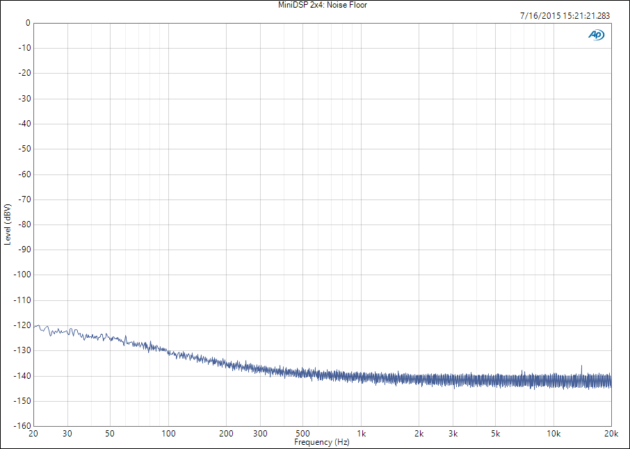Click the -100 level axis tick label

coord(22,275)
